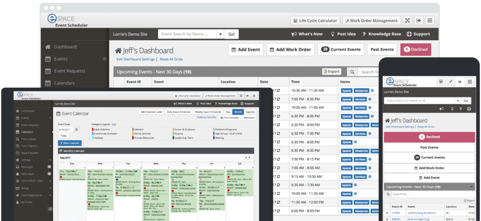Expand Events plus icon in browser sidebar
This screenshot has height=221, width=481.
pyautogui.click(x=105, y=59)
